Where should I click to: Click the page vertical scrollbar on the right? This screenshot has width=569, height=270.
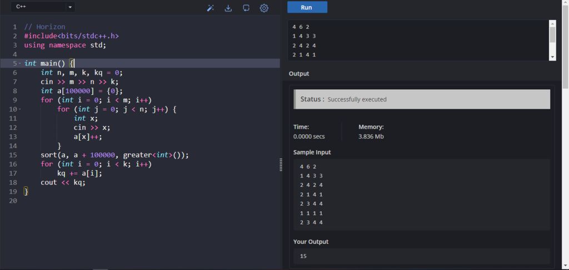coord(565,44)
